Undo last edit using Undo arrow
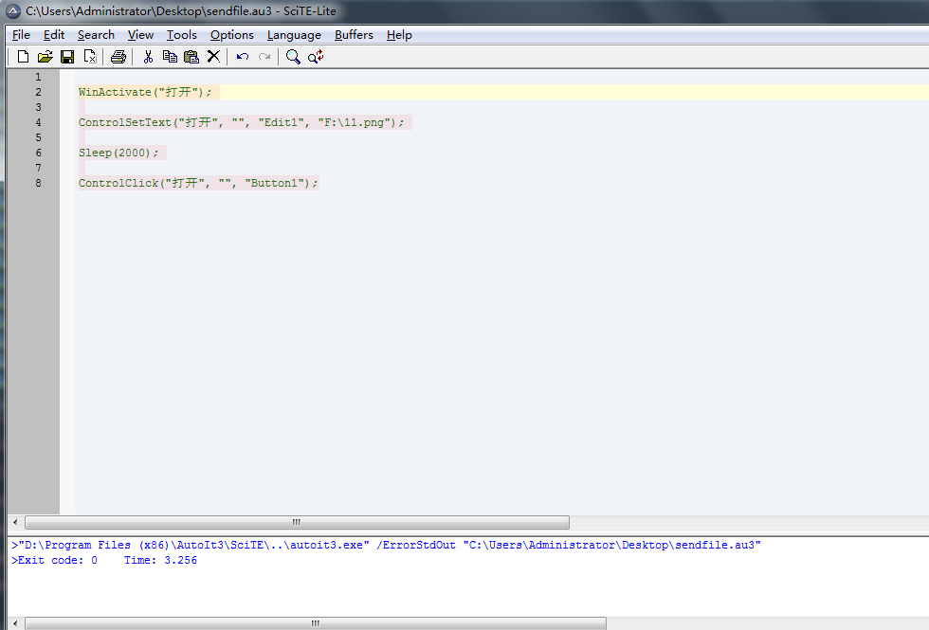Image resolution: width=929 pixels, height=630 pixels. tap(243, 57)
